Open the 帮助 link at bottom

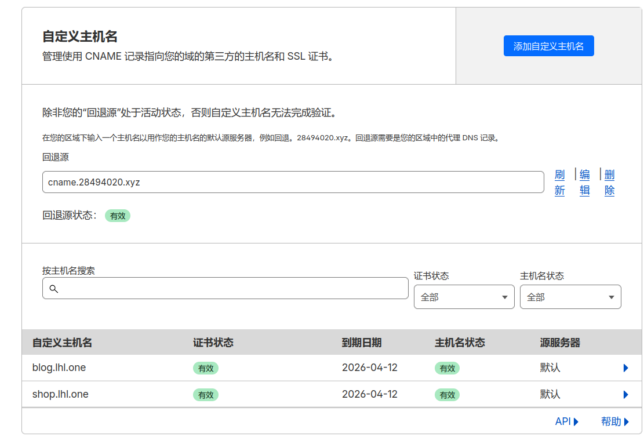(614, 421)
